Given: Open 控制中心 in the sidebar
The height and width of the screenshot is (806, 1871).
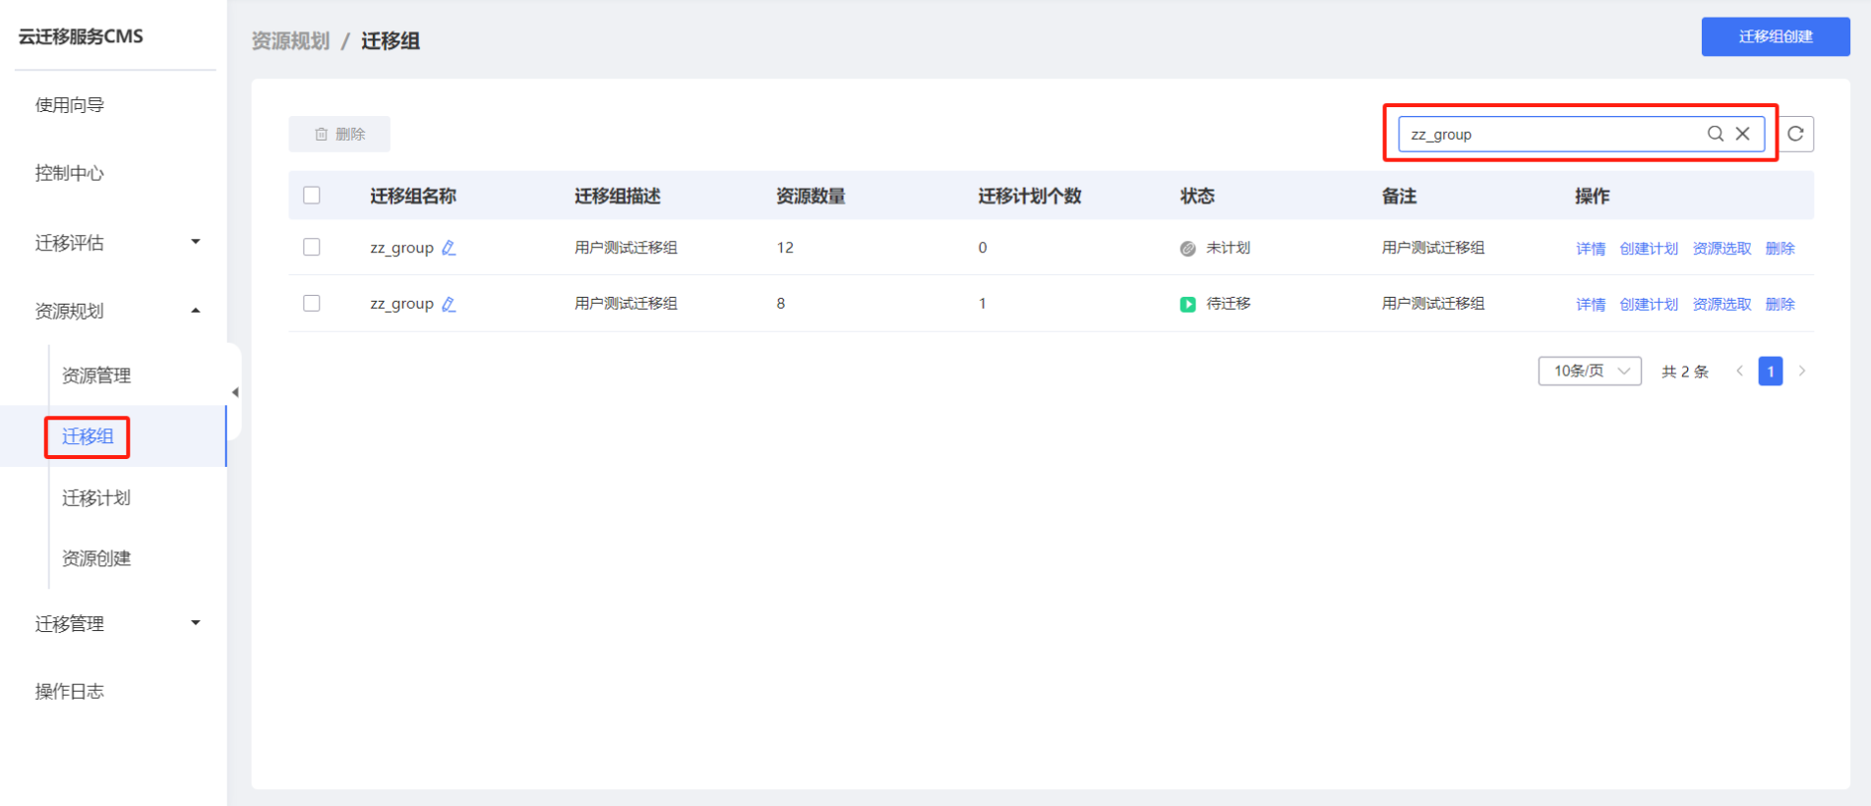Looking at the screenshot, I should pyautogui.click(x=70, y=173).
